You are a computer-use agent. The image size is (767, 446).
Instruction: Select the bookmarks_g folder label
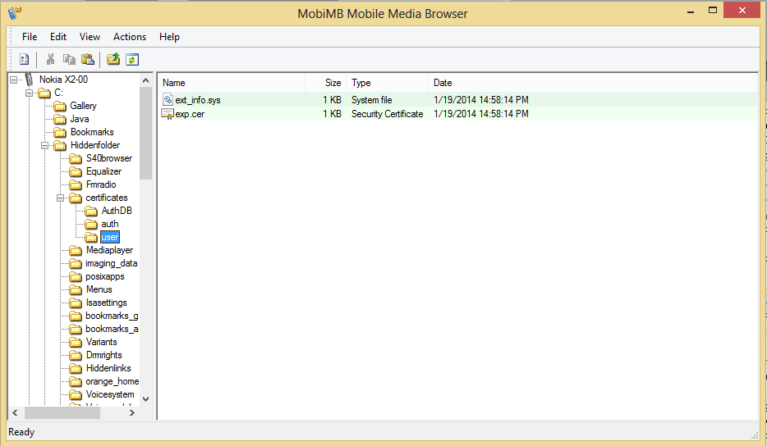click(x=112, y=316)
